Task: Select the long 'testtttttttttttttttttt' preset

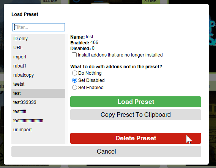Action: [x=38, y=120]
